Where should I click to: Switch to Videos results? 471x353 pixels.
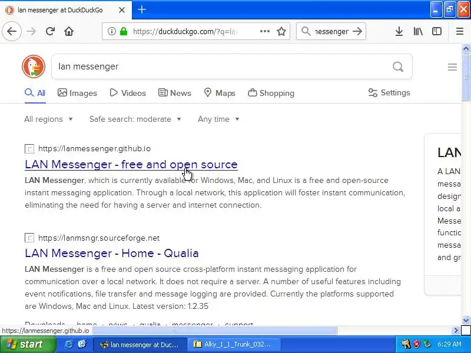pos(128,93)
